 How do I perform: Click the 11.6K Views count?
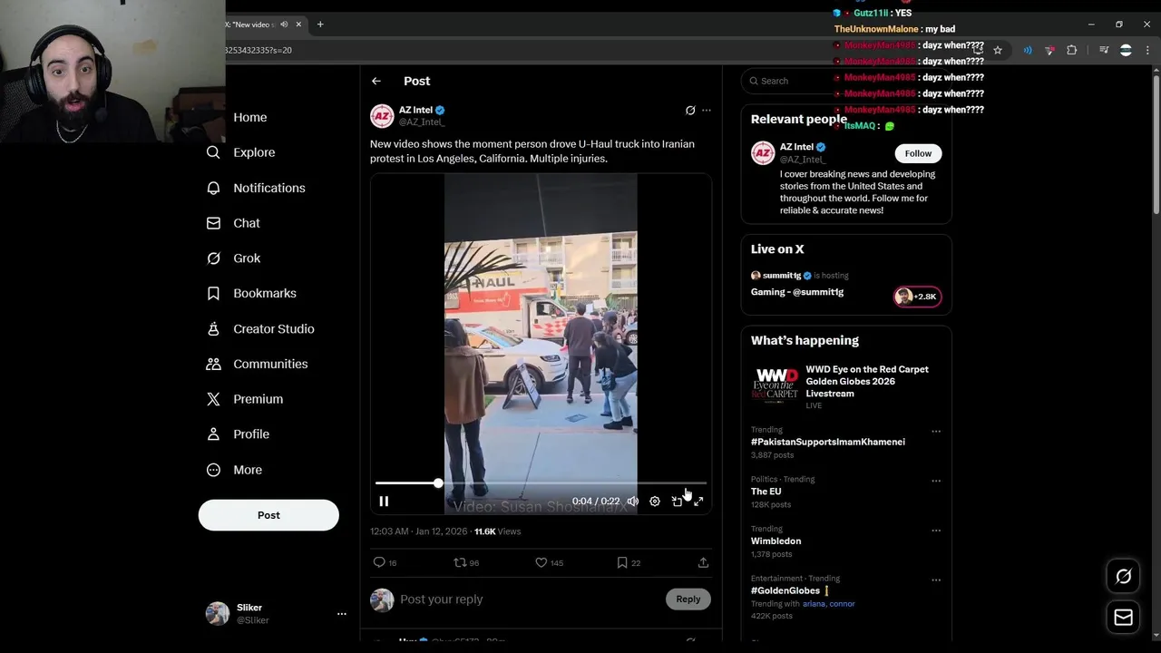pyautogui.click(x=498, y=531)
